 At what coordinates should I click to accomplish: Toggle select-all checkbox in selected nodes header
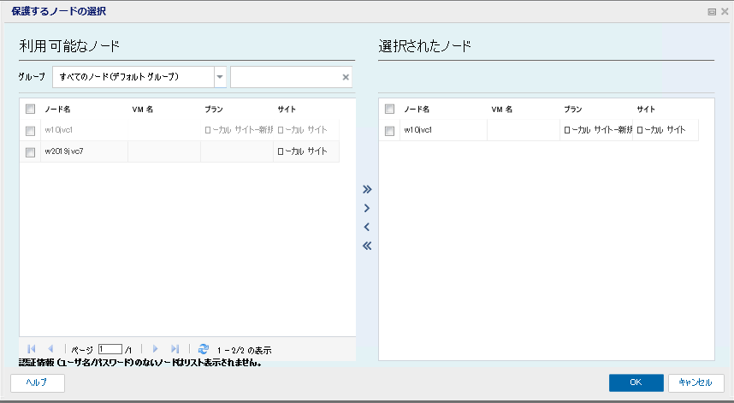[x=389, y=109]
